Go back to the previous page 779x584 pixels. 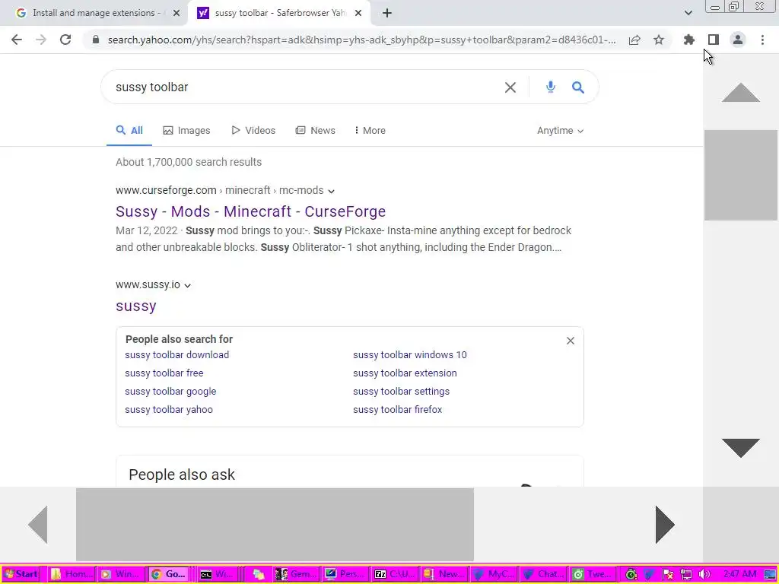pyautogui.click(x=17, y=40)
